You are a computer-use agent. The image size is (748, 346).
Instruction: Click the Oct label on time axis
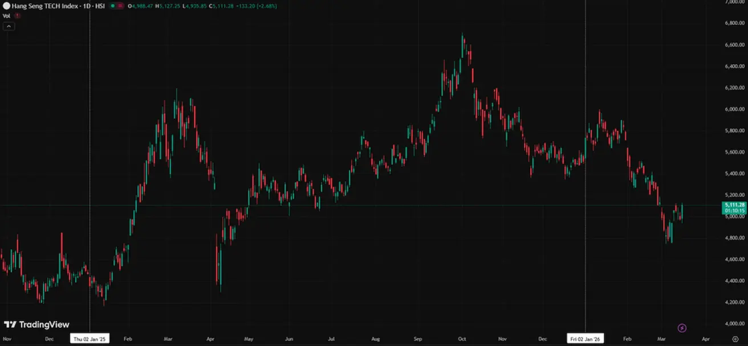[462, 339]
